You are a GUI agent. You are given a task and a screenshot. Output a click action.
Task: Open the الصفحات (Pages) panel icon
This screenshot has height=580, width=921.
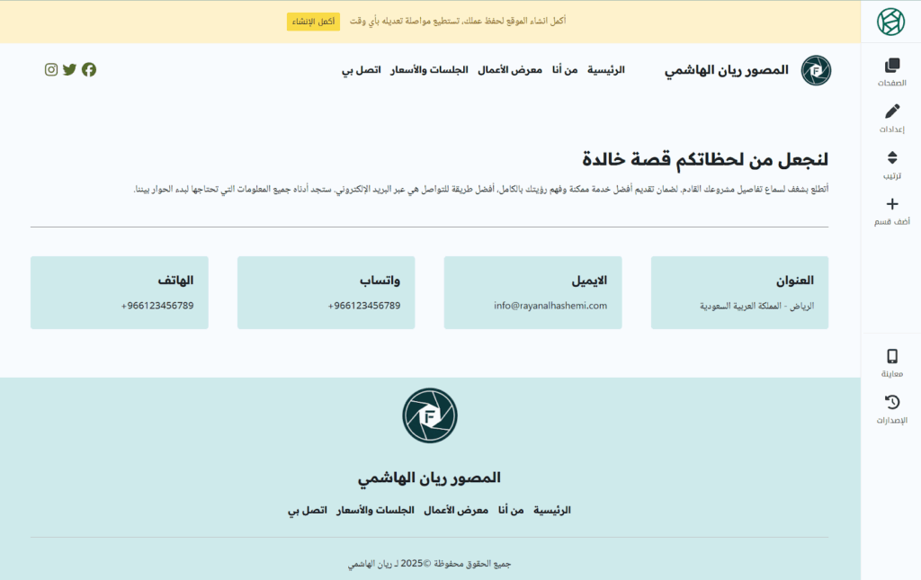tap(891, 66)
